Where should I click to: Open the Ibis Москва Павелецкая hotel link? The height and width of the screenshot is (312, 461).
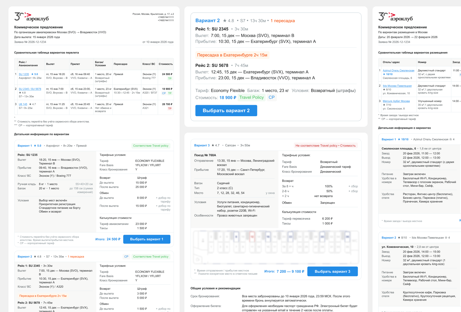[x=397, y=86]
